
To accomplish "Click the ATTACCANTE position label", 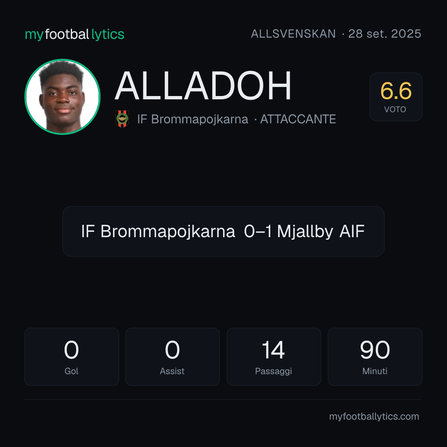I will point(298,119).
